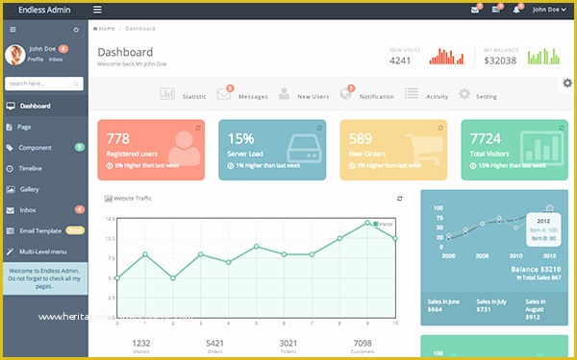
Task: Click 'Sales in June $664'
Action: pos(443,305)
